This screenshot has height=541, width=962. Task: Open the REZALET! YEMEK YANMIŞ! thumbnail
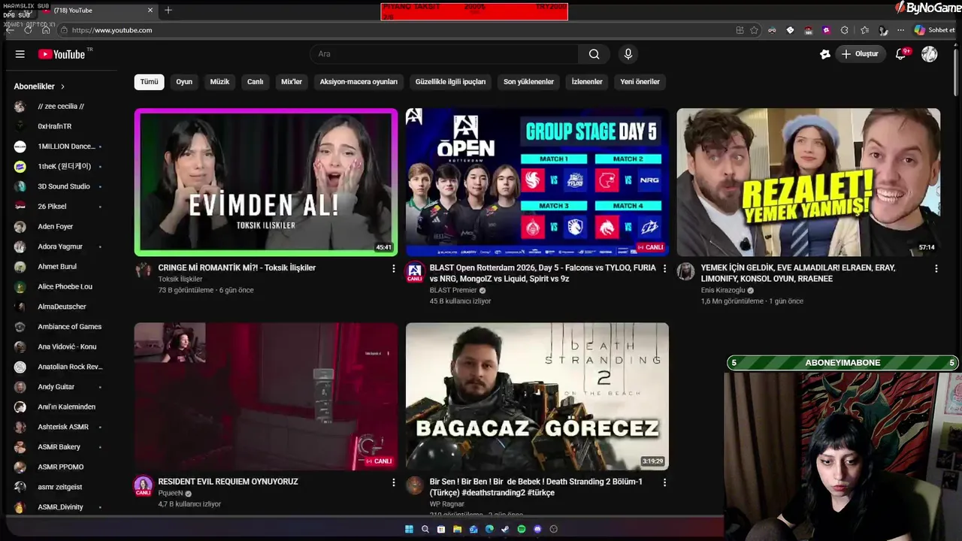click(x=809, y=183)
